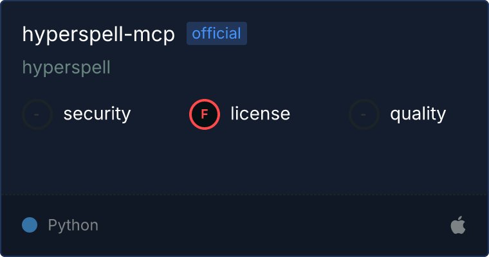Select the security rating label

pyautogui.click(x=97, y=114)
